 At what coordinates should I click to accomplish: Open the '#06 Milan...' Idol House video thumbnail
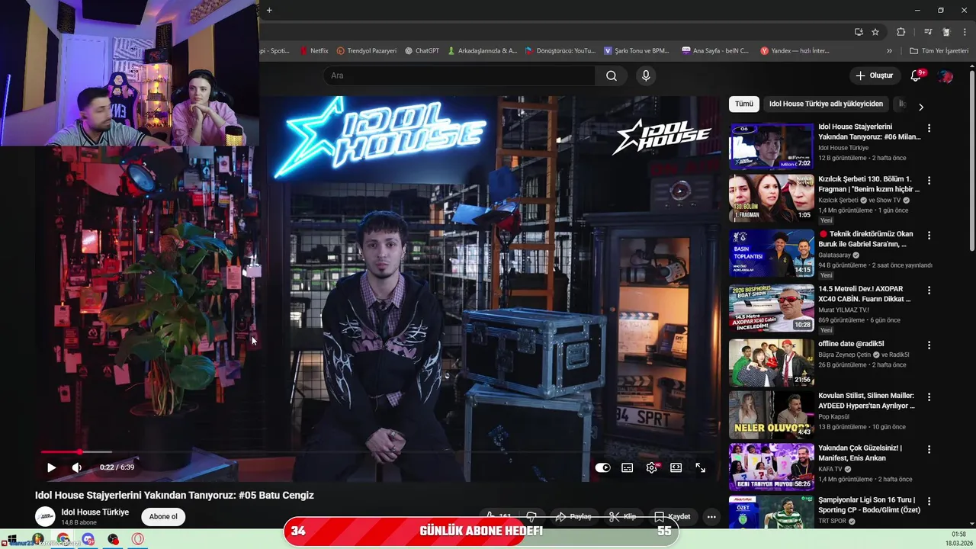[x=771, y=146]
